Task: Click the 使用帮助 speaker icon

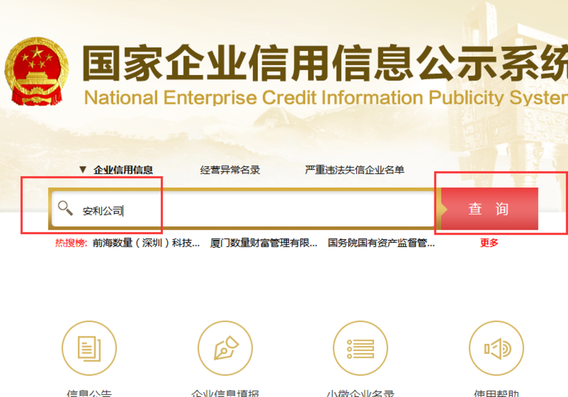Action: tap(496, 348)
